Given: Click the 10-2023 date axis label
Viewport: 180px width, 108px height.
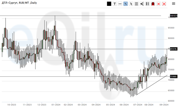Looking at the screenshot, I should pyautogui.click(x=12, y=105).
